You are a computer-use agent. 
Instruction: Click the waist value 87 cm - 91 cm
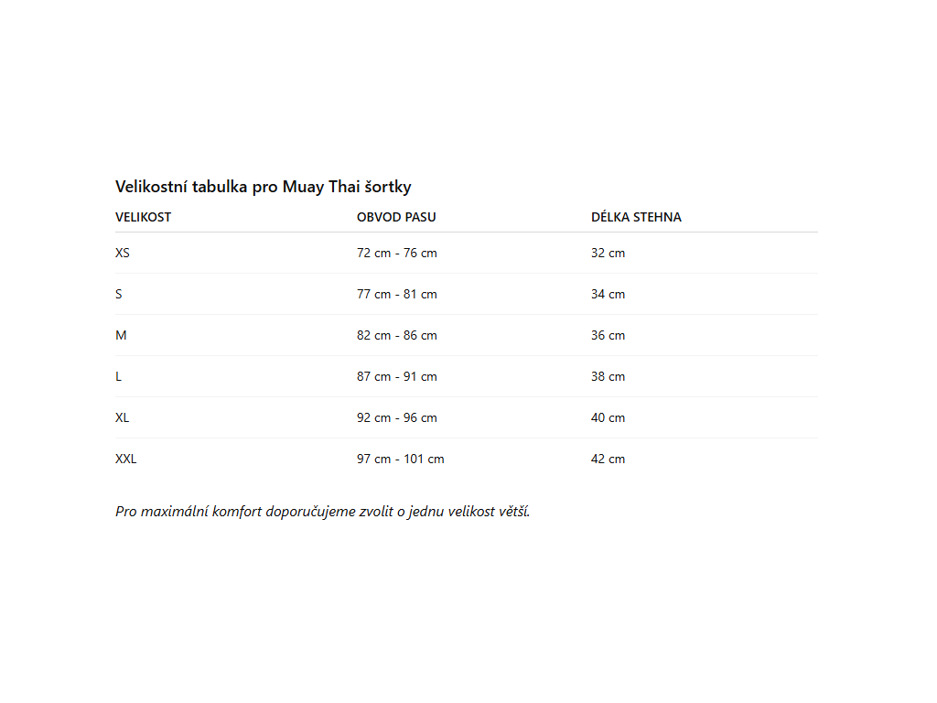(397, 376)
